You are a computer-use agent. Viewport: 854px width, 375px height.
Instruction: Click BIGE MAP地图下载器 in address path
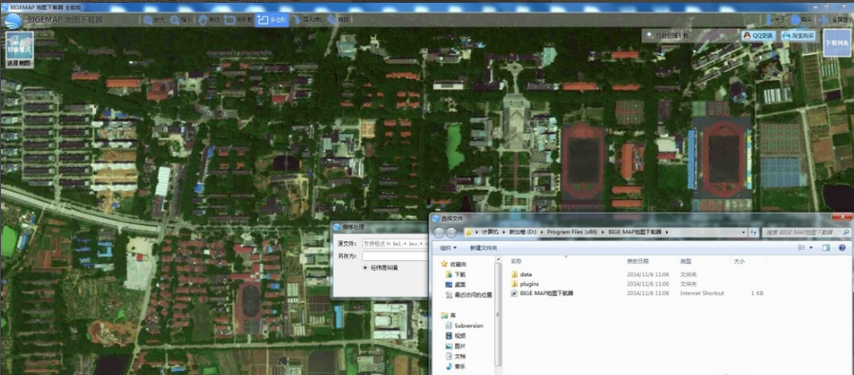pos(636,233)
